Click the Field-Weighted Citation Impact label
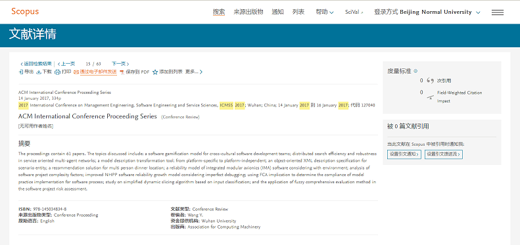 point(460,97)
